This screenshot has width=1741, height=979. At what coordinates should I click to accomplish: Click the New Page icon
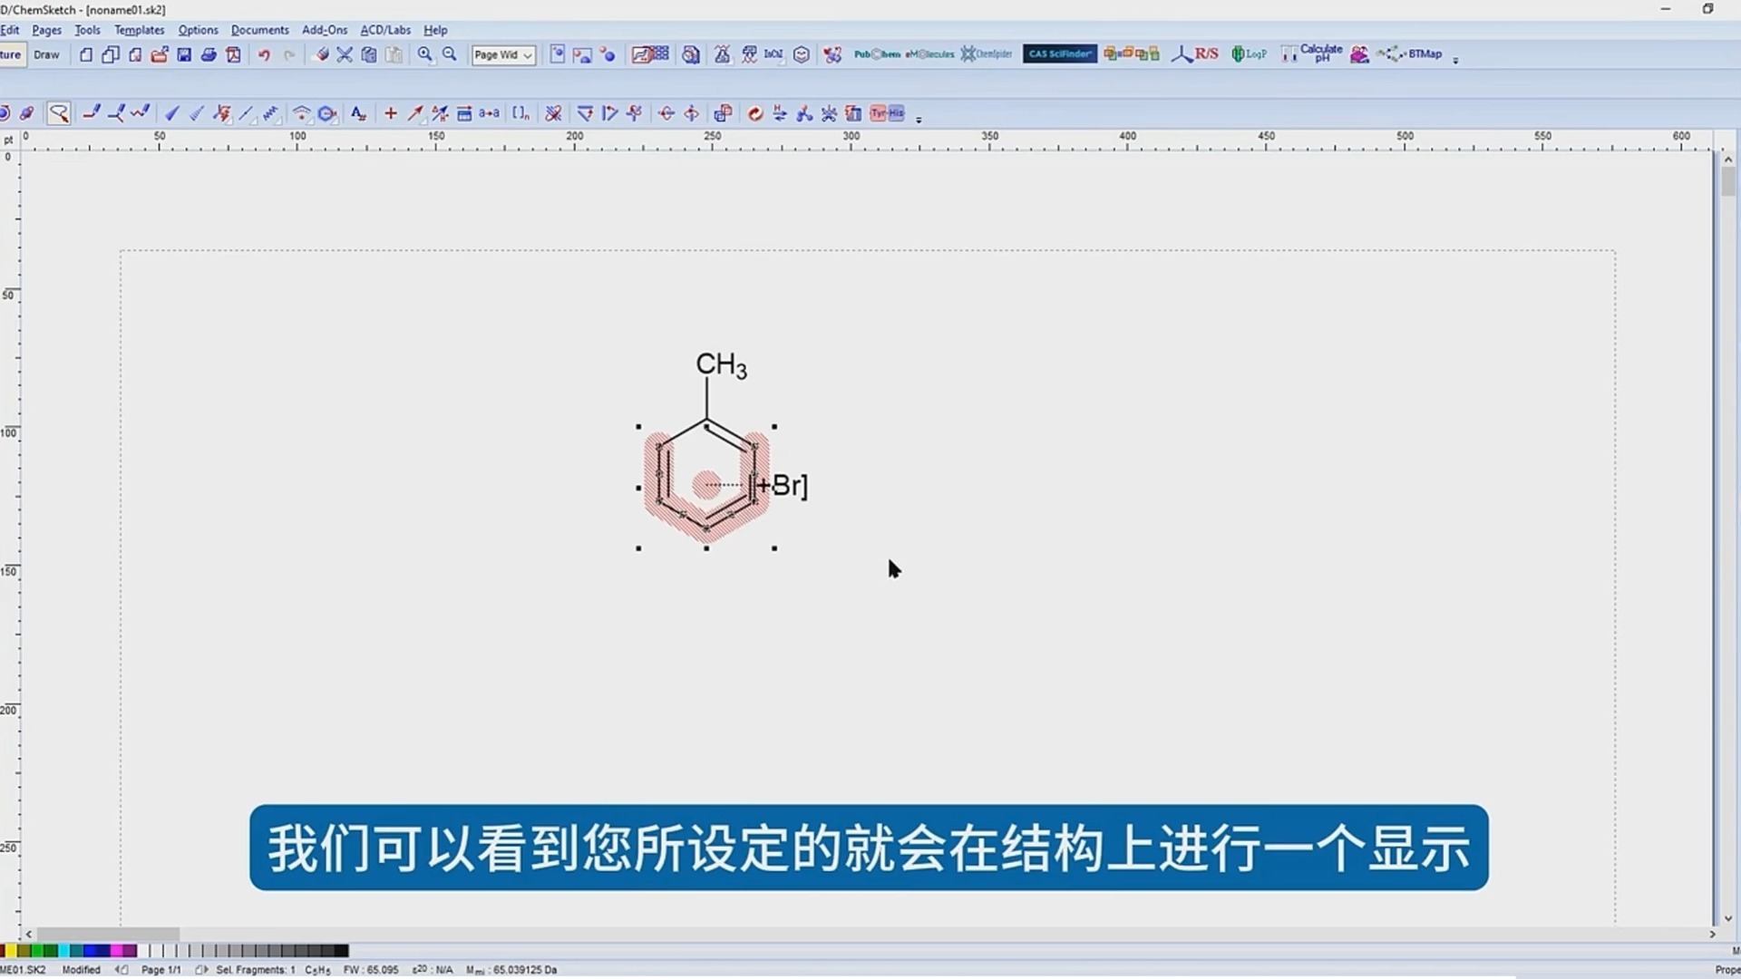click(x=86, y=54)
